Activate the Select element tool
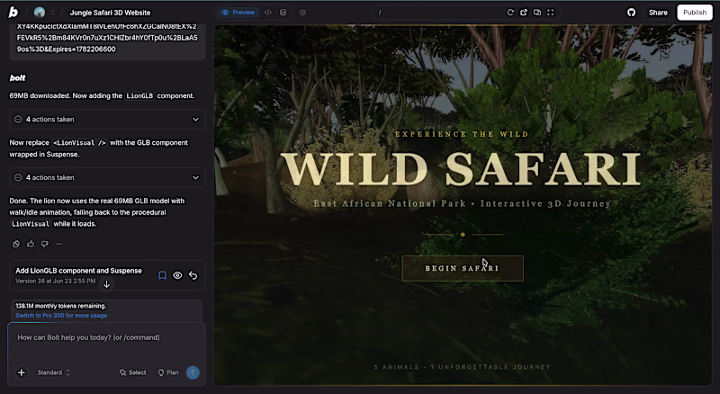720x394 pixels. 132,372
